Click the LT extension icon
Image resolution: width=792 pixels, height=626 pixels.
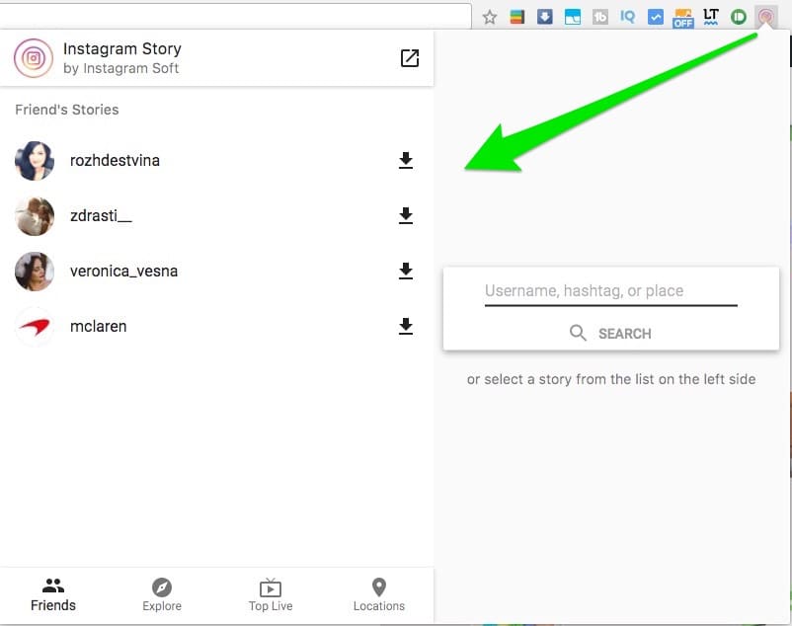[x=711, y=17]
